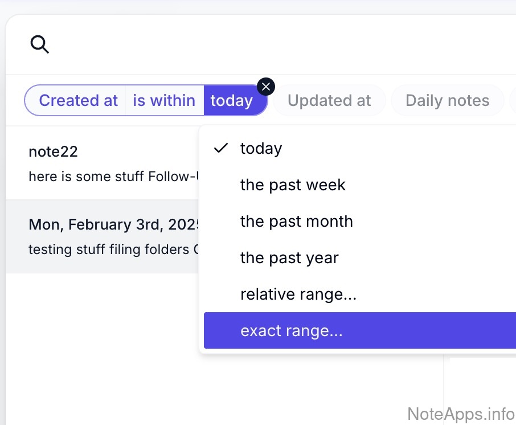Add the Updated at filter
516x425 pixels.
pos(329,101)
